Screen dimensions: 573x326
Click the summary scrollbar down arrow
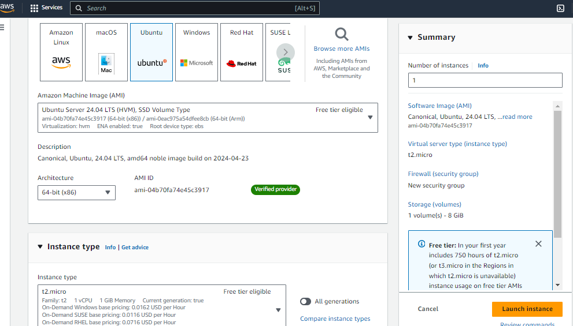click(557, 285)
